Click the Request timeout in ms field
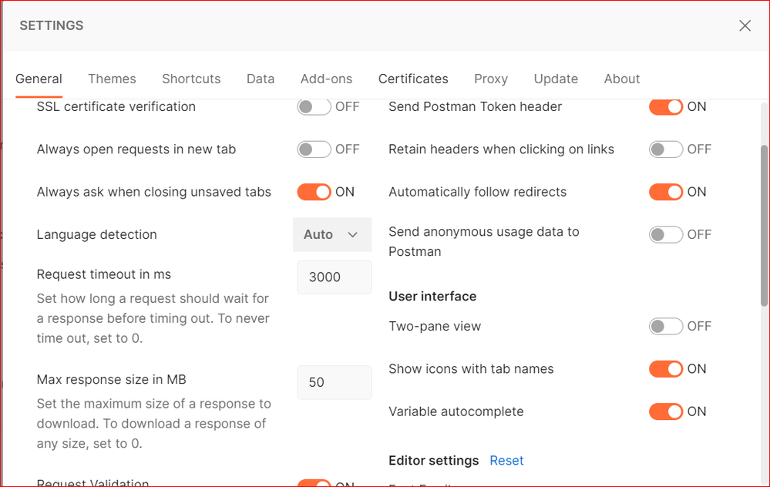 tap(334, 277)
